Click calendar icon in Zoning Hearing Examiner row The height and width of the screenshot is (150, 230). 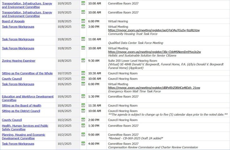point(83,60)
